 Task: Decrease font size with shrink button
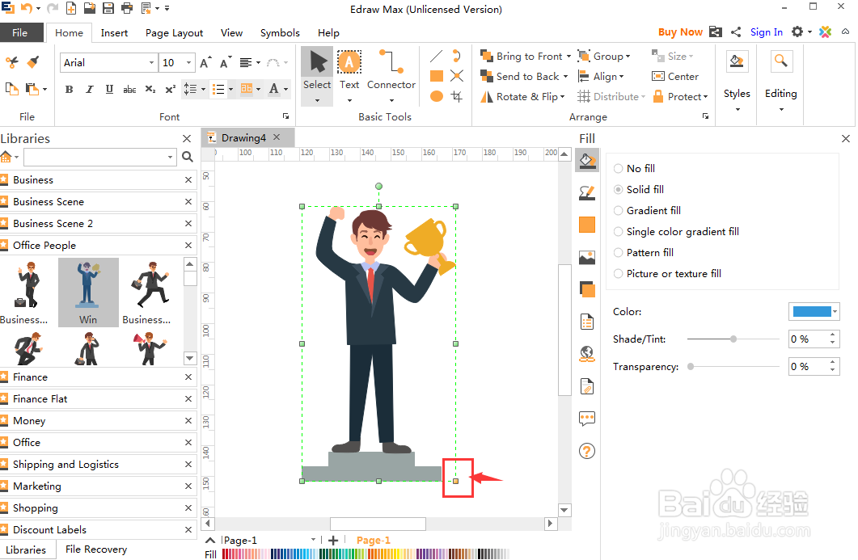(x=226, y=62)
